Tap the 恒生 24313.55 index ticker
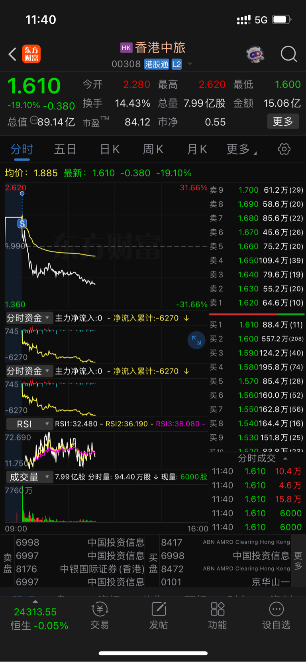 tap(39, 619)
